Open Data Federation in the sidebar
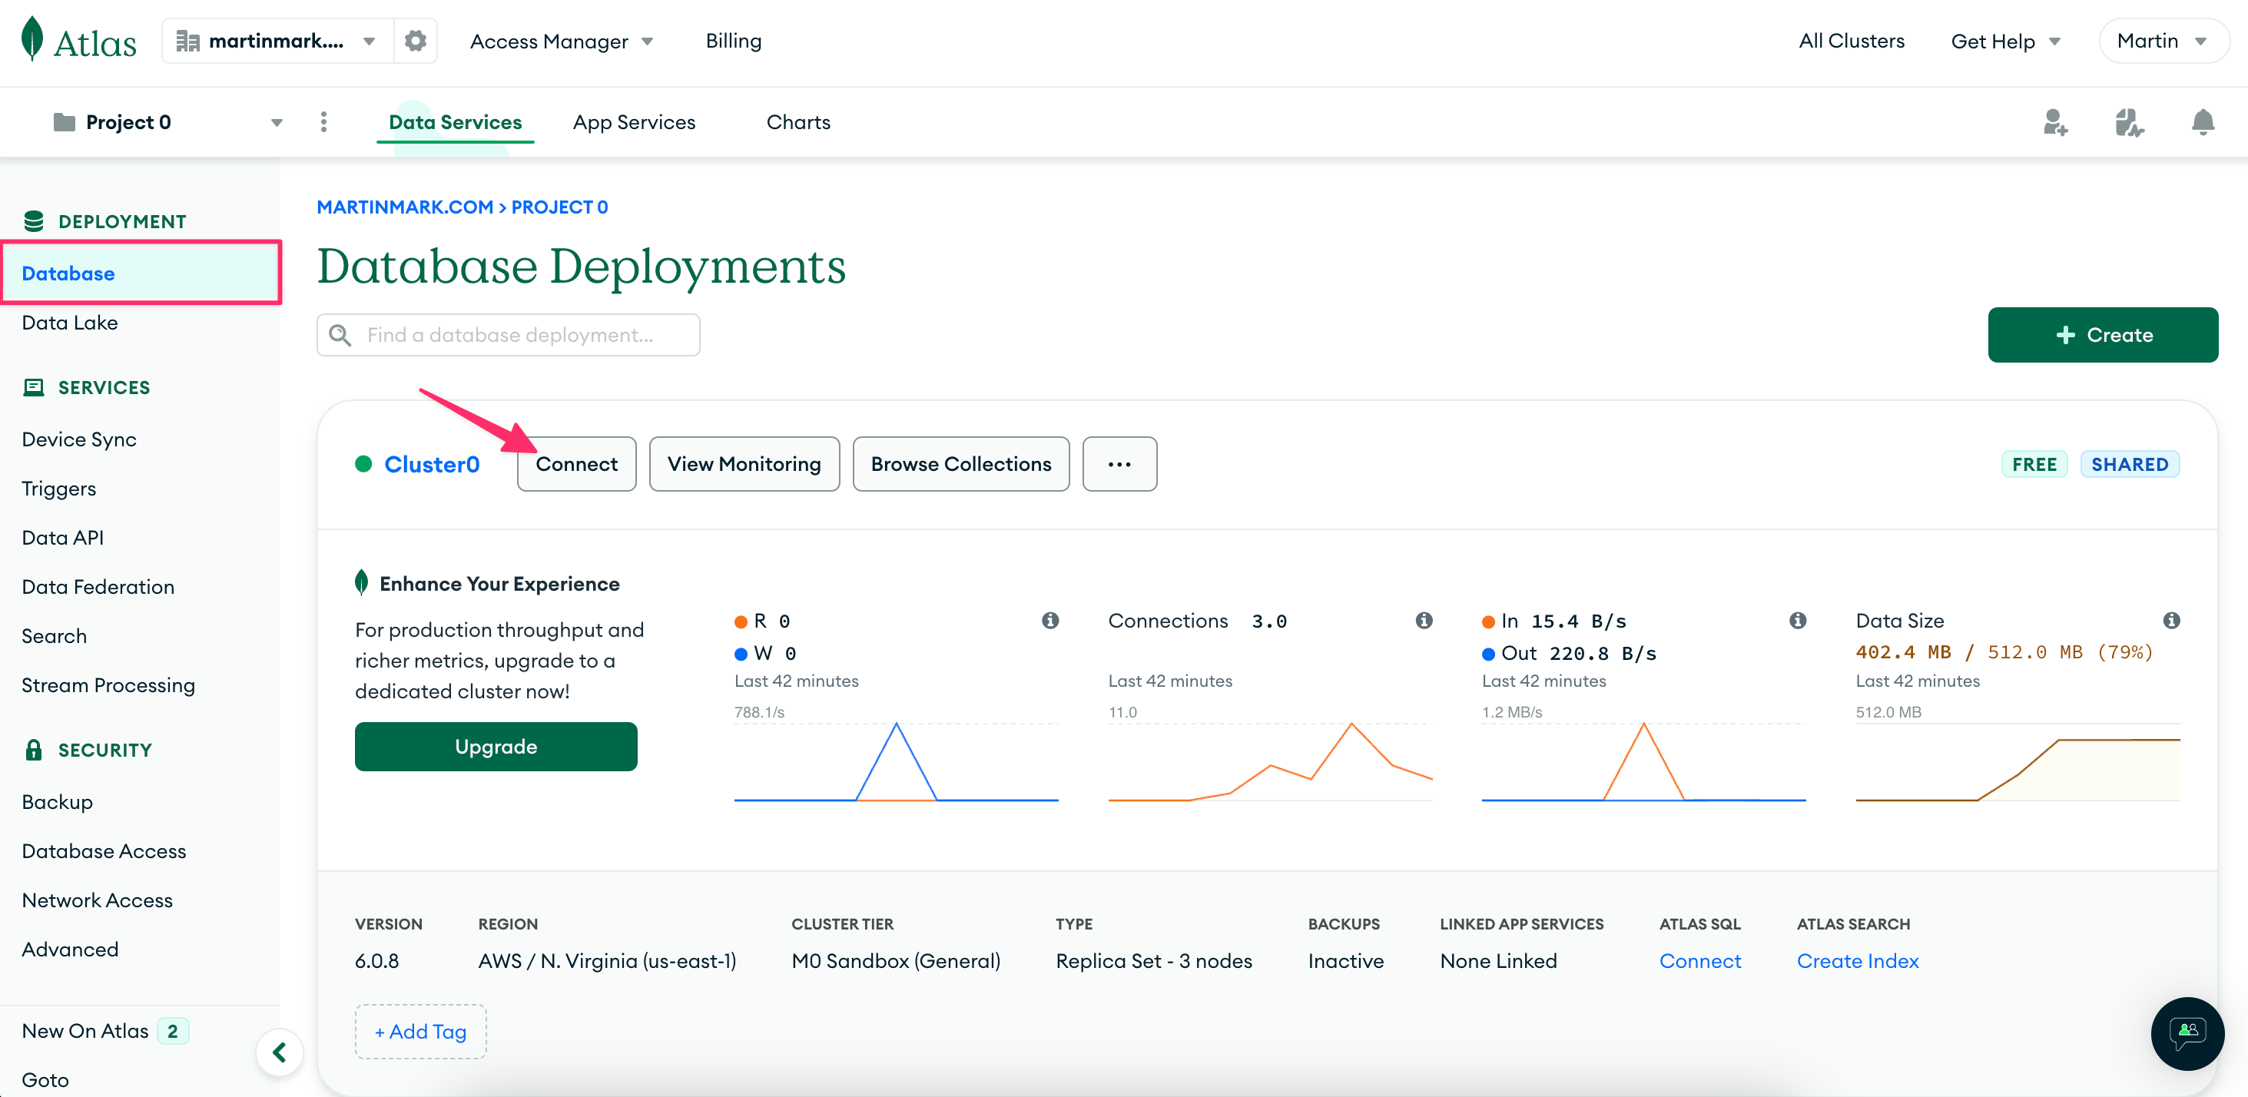 [x=98, y=586]
